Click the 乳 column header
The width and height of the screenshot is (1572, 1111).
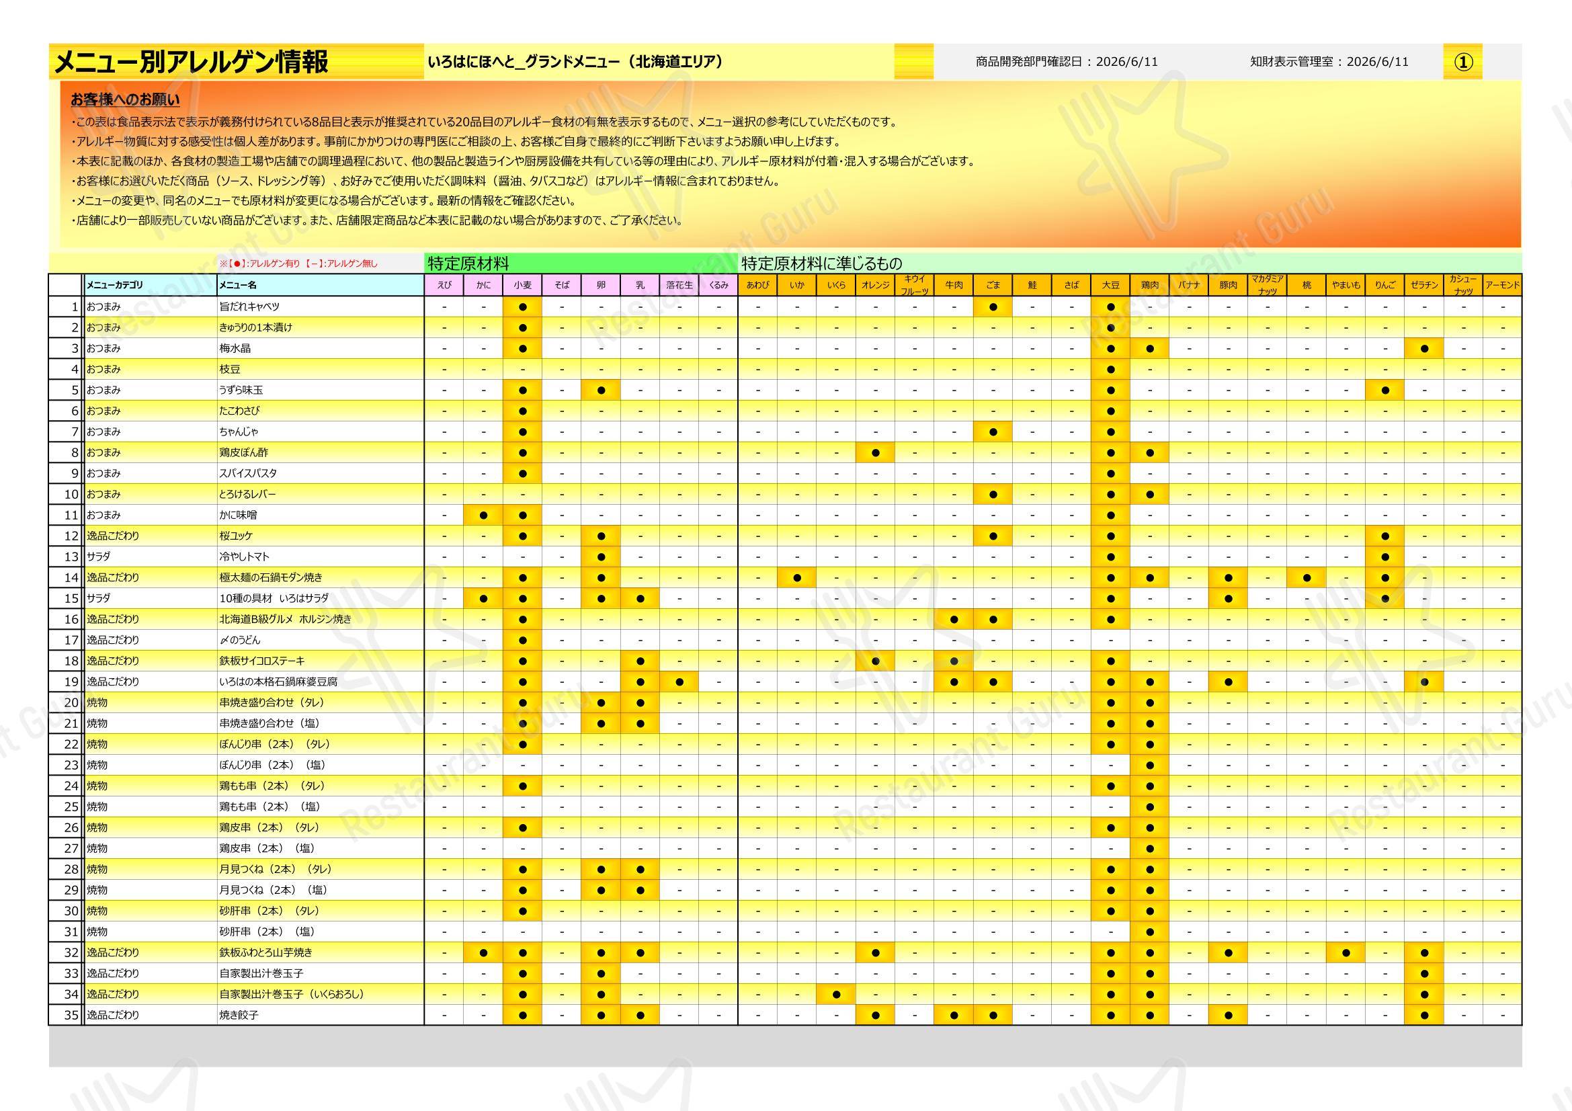(x=640, y=286)
